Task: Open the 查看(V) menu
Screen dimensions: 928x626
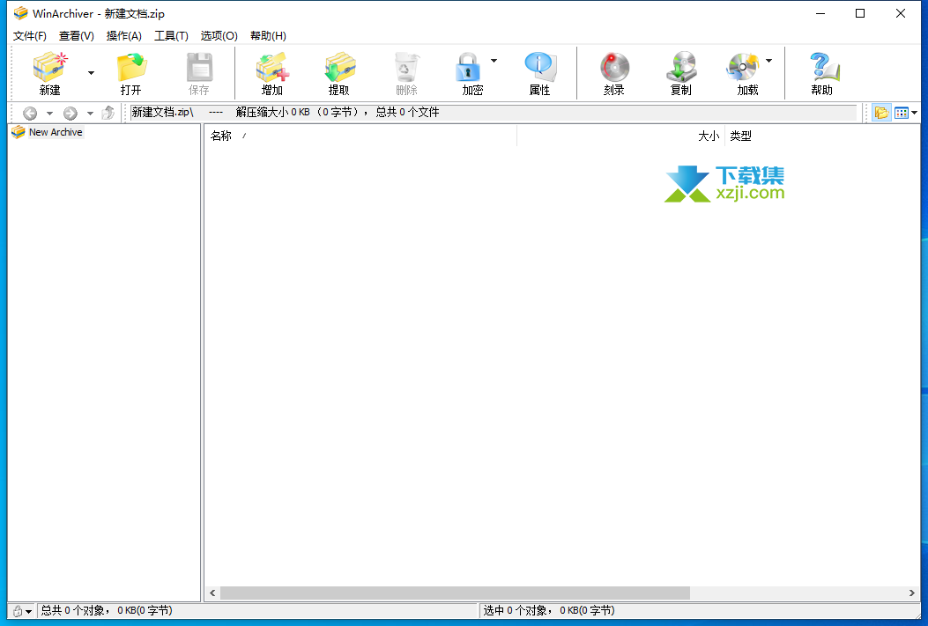Action: tap(77, 36)
